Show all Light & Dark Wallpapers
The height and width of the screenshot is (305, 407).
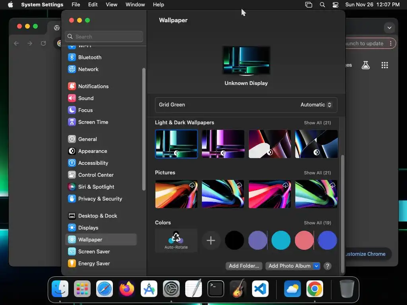coord(318,123)
